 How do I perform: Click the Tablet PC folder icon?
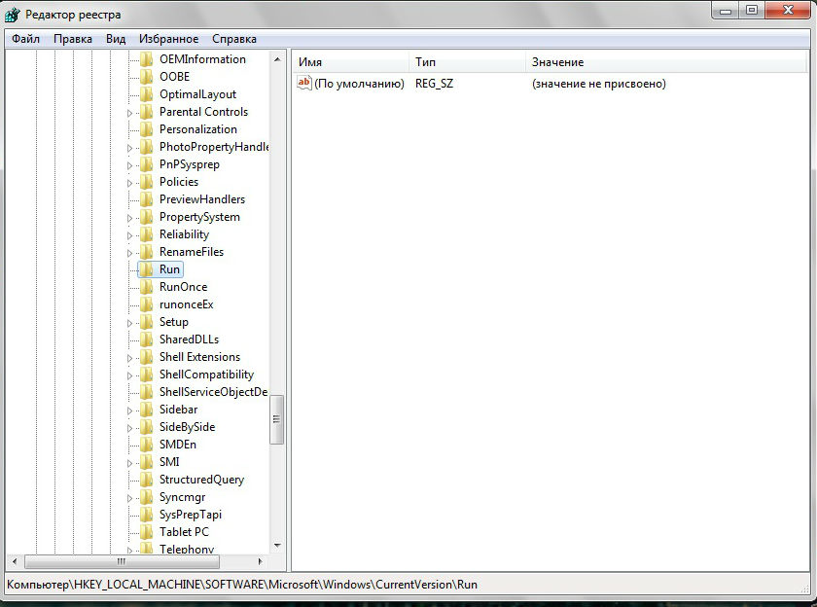[146, 532]
